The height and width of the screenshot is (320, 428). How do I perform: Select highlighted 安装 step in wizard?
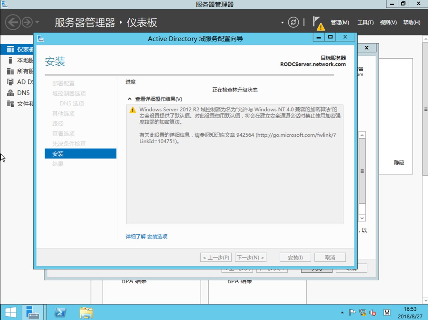(x=81, y=154)
